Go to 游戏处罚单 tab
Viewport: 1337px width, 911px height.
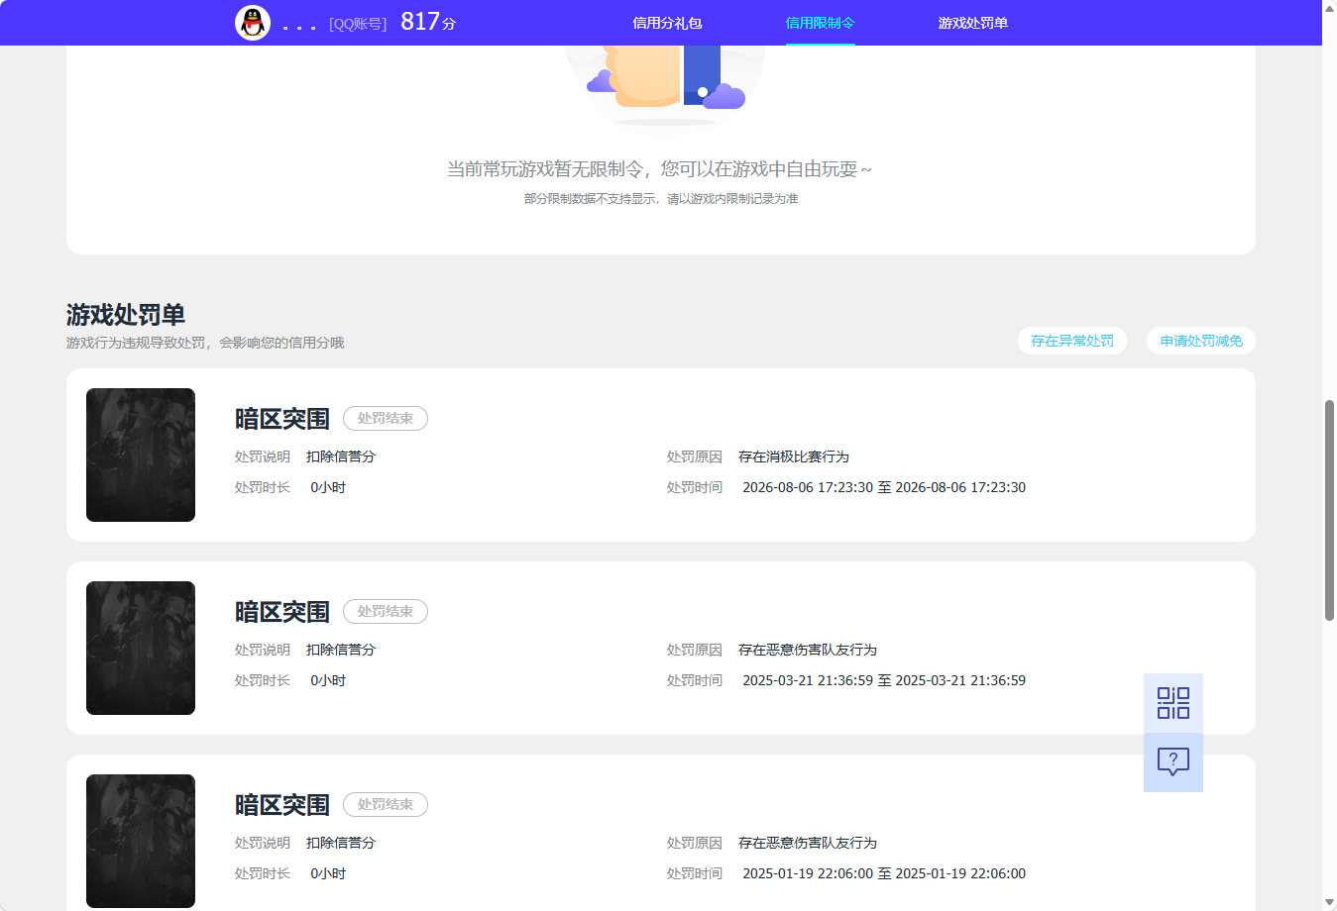pyautogui.click(x=972, y=23)
